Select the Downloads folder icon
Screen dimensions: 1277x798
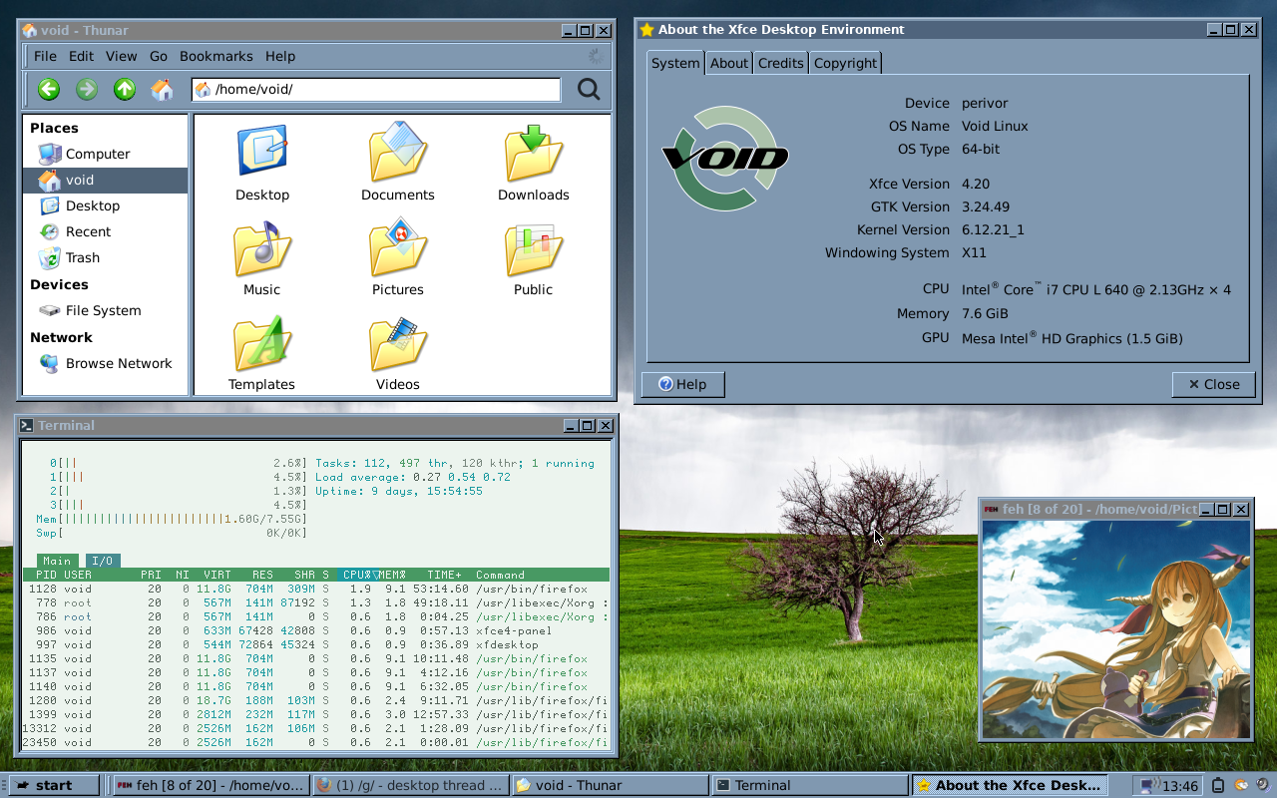pyautogui.click(x=534, y=152)
